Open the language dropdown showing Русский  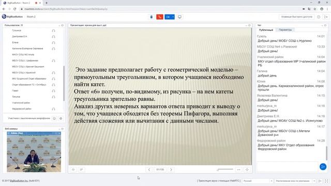coord(258,181)
